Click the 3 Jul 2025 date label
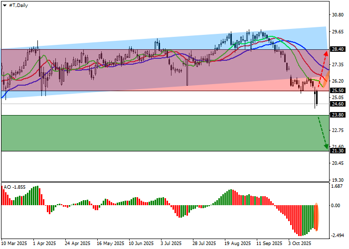This screenshot has height=249, width=349. click(x=171, y=244)
